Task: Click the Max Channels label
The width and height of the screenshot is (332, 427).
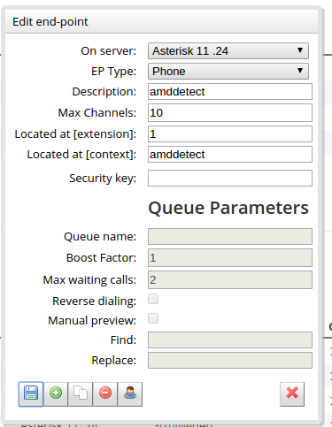Action: tap(97, 113)
